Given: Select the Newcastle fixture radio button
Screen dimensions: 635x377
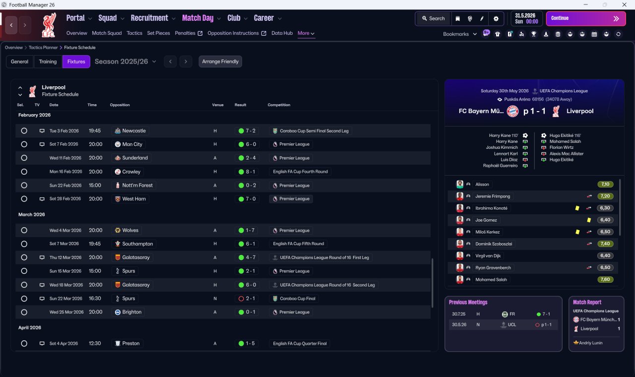Looking at the screenshot, I should tap(24, 131).
